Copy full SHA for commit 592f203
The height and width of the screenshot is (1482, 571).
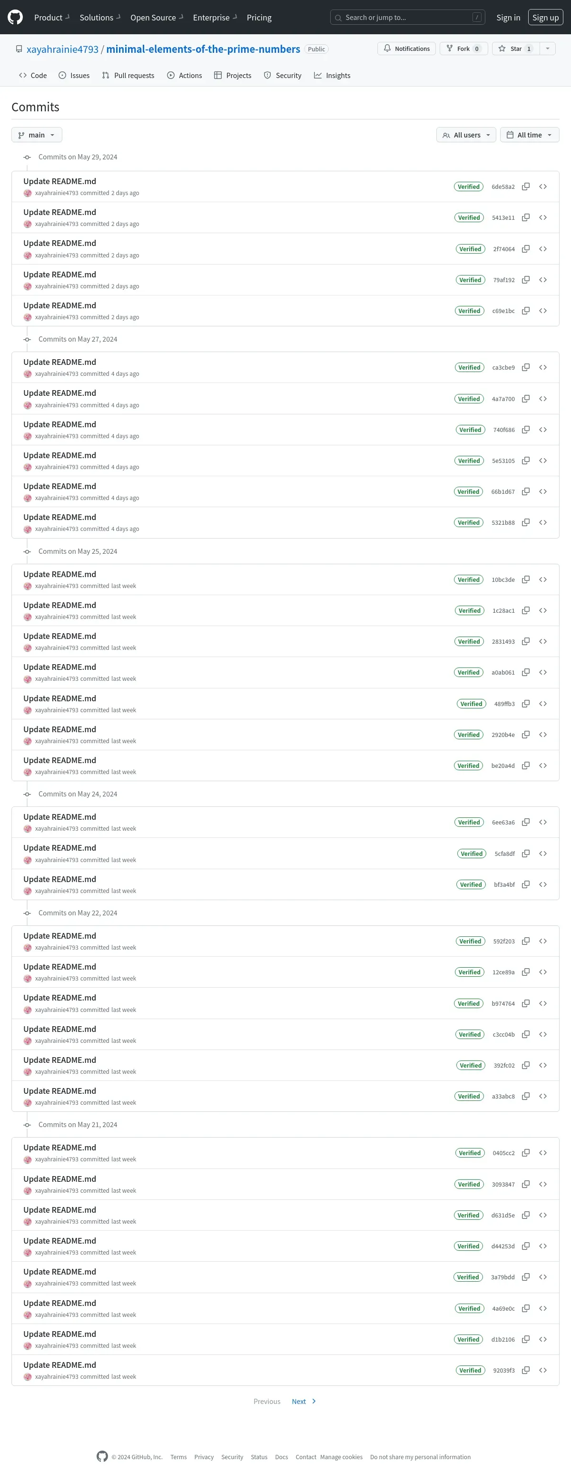[525, 941]
